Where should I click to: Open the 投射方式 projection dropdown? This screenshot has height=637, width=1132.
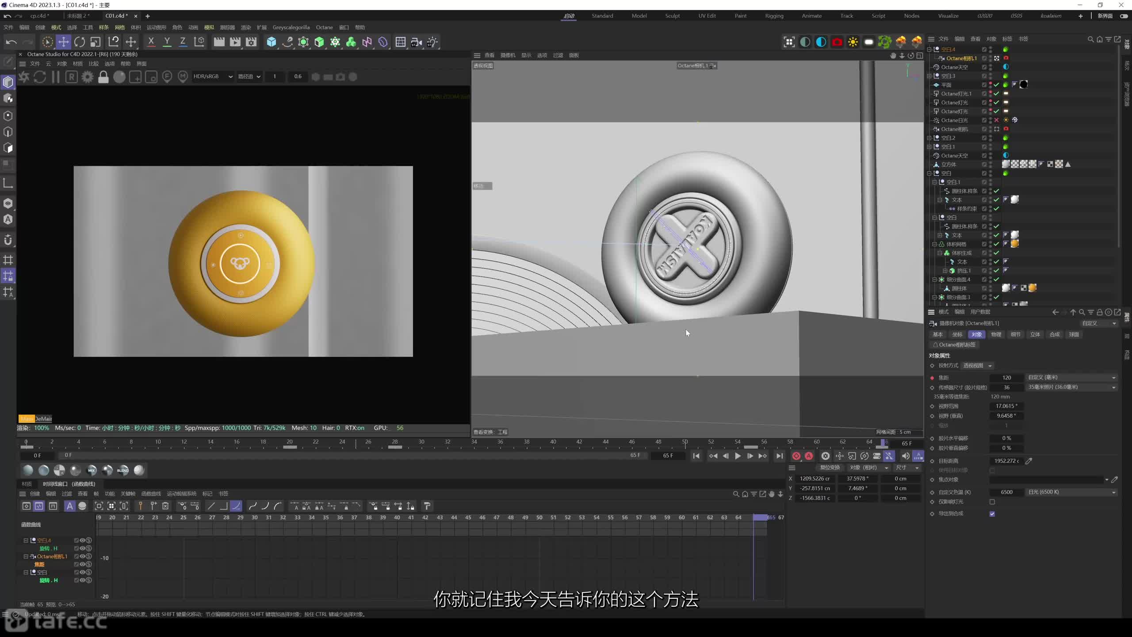coord(978,365)
